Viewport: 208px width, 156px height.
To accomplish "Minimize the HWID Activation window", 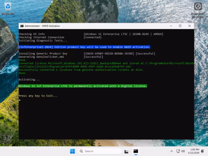I will point(171,26).
